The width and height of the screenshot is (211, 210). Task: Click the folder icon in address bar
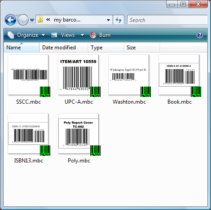point(40,20)
